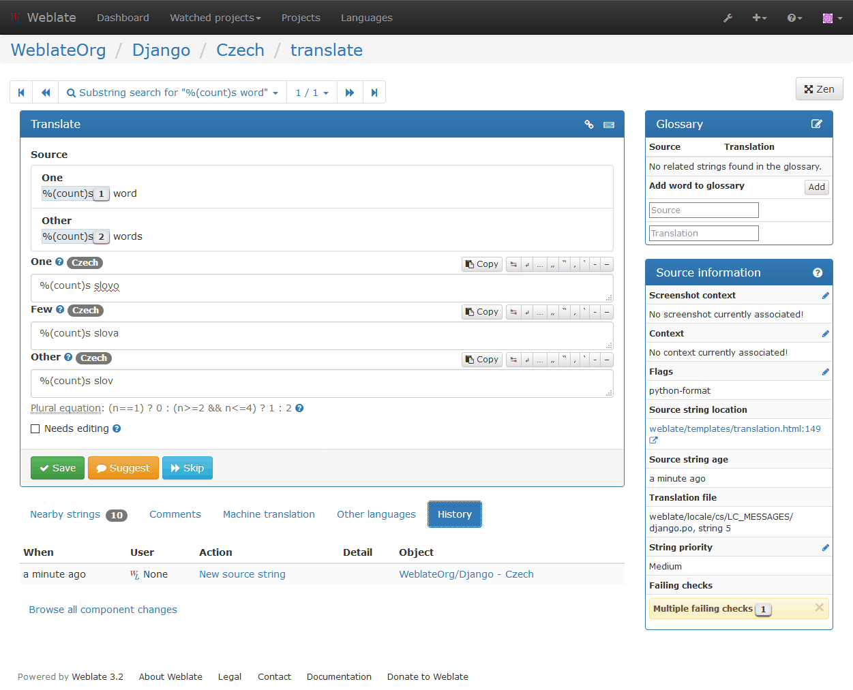Open the New source string action link
The width and height of the screenshot is (853, 690).
[242, 574]
